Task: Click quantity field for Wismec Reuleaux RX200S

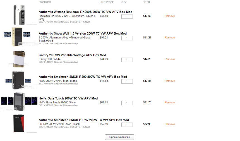Action: (x=127, y=16)
